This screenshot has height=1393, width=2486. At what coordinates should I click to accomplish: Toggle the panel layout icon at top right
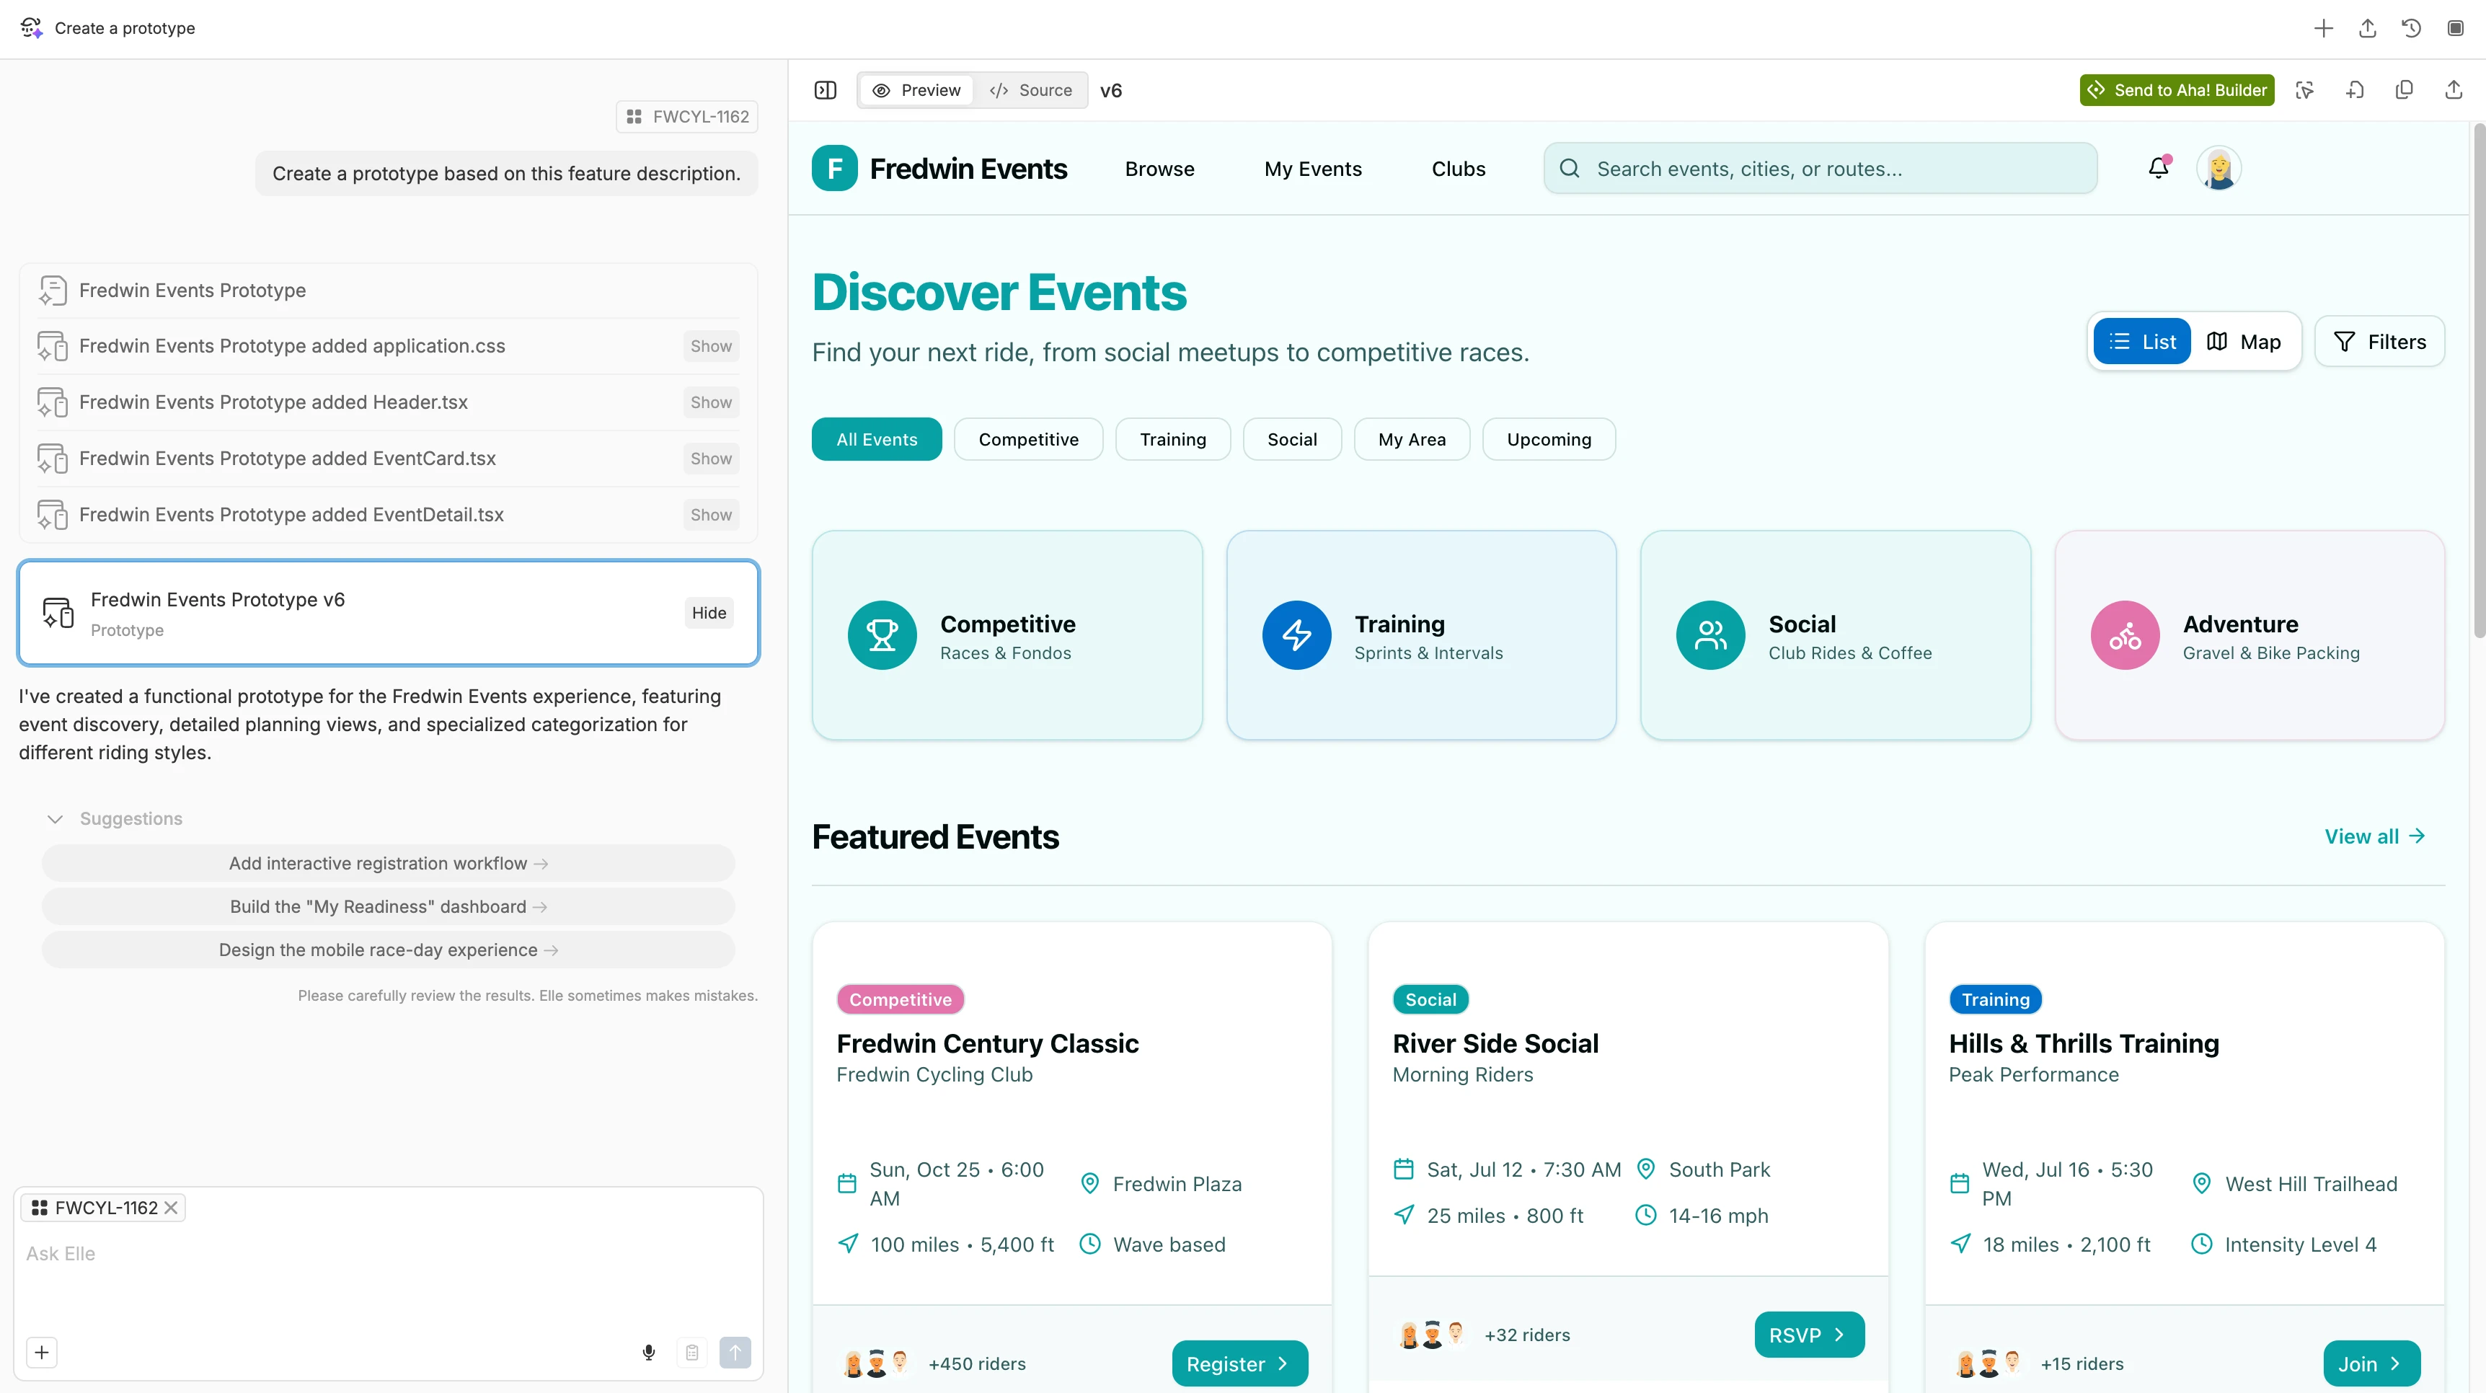tap(2455, 28)
